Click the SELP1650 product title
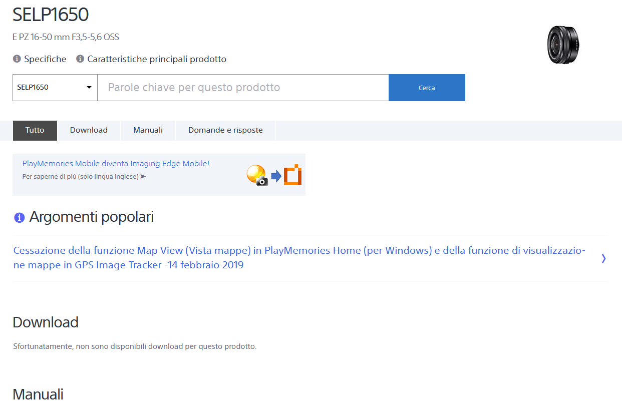 [51, 15]
